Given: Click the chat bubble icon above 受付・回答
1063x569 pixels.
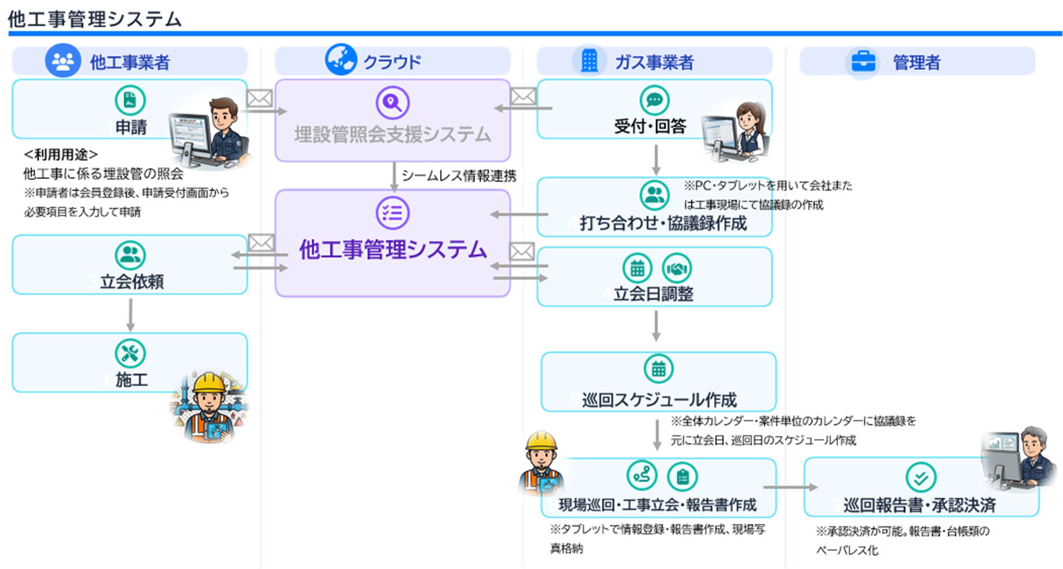Looking at the screenshot, I should click(654, 100).
